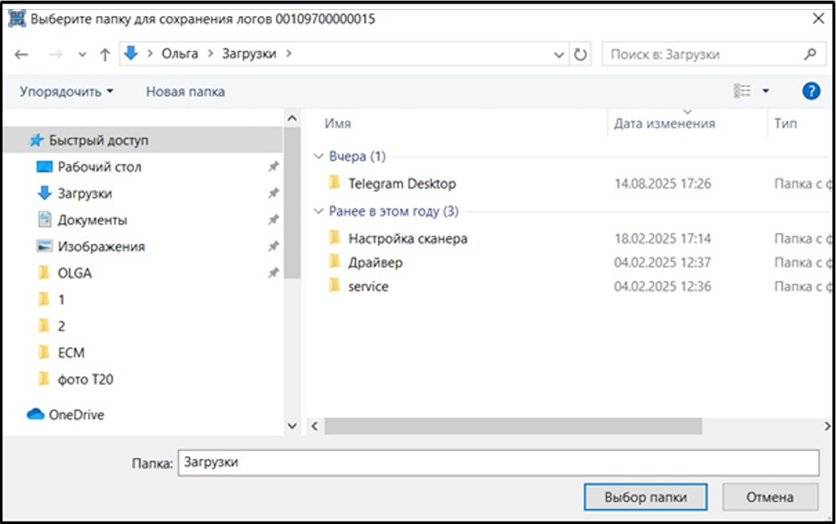The image size is (836, 524).
Task: Change the view layout icon
Action: pos(742,91)
